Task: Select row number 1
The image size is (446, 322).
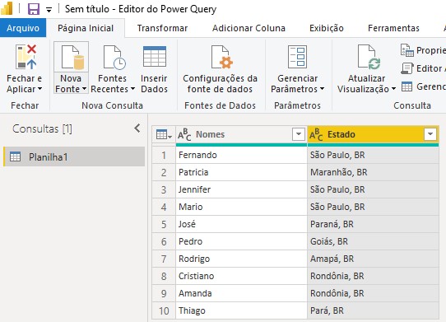Action: pyautogui.click(x=164, y=155)
